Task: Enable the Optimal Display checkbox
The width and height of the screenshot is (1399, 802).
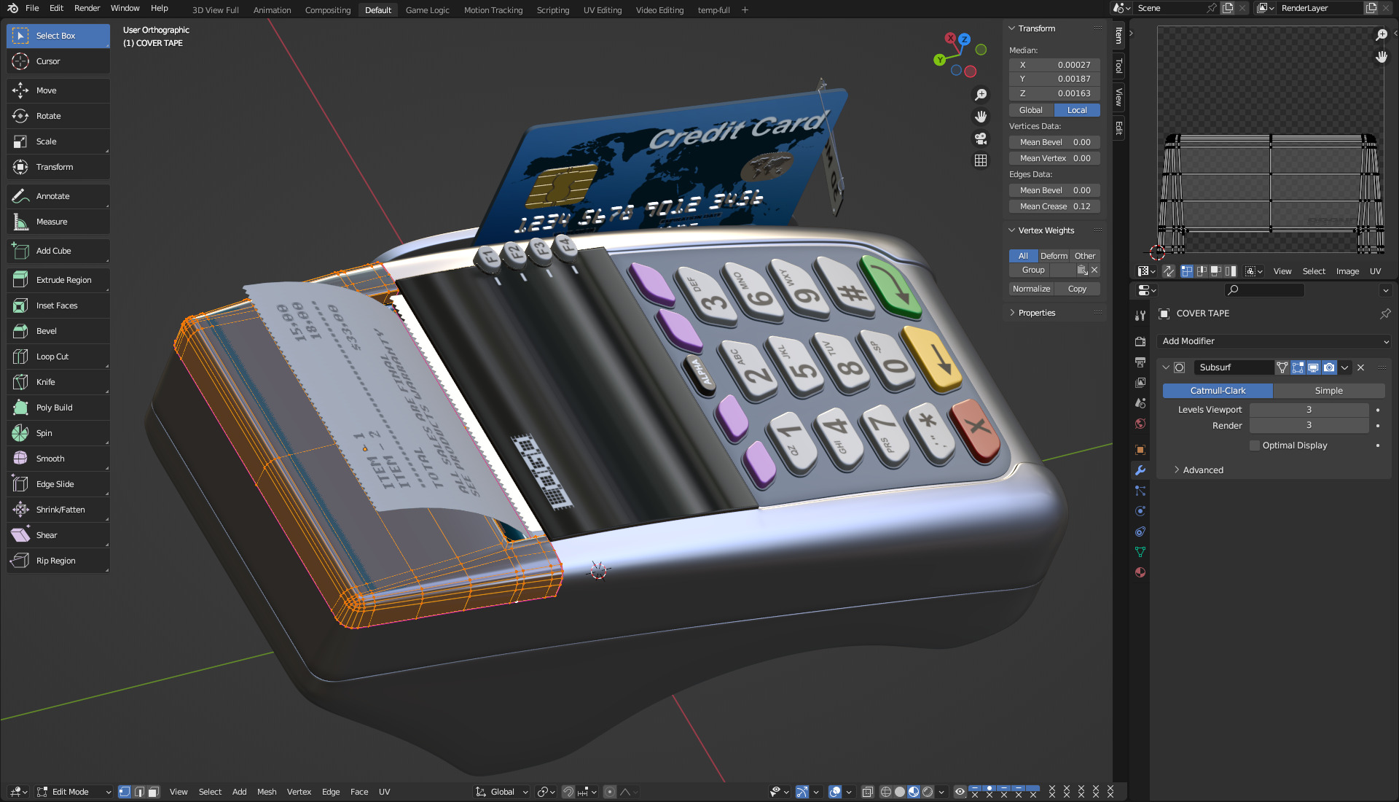Action: 1255,445
